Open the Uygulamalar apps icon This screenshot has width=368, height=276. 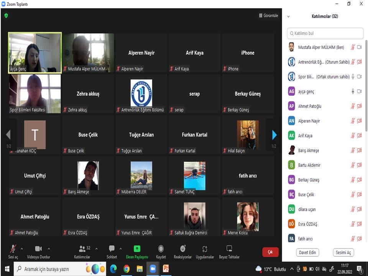click(x=205, y=249)
